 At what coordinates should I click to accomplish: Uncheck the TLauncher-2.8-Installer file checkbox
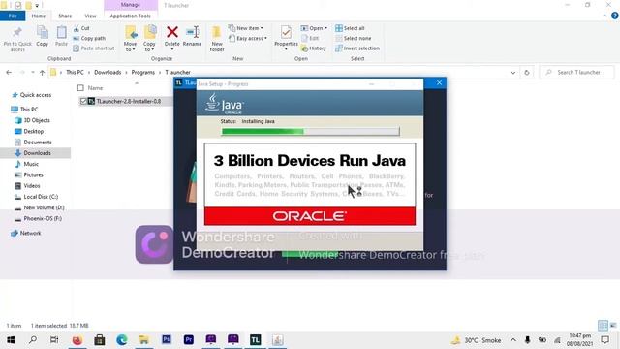click(83, 101)
